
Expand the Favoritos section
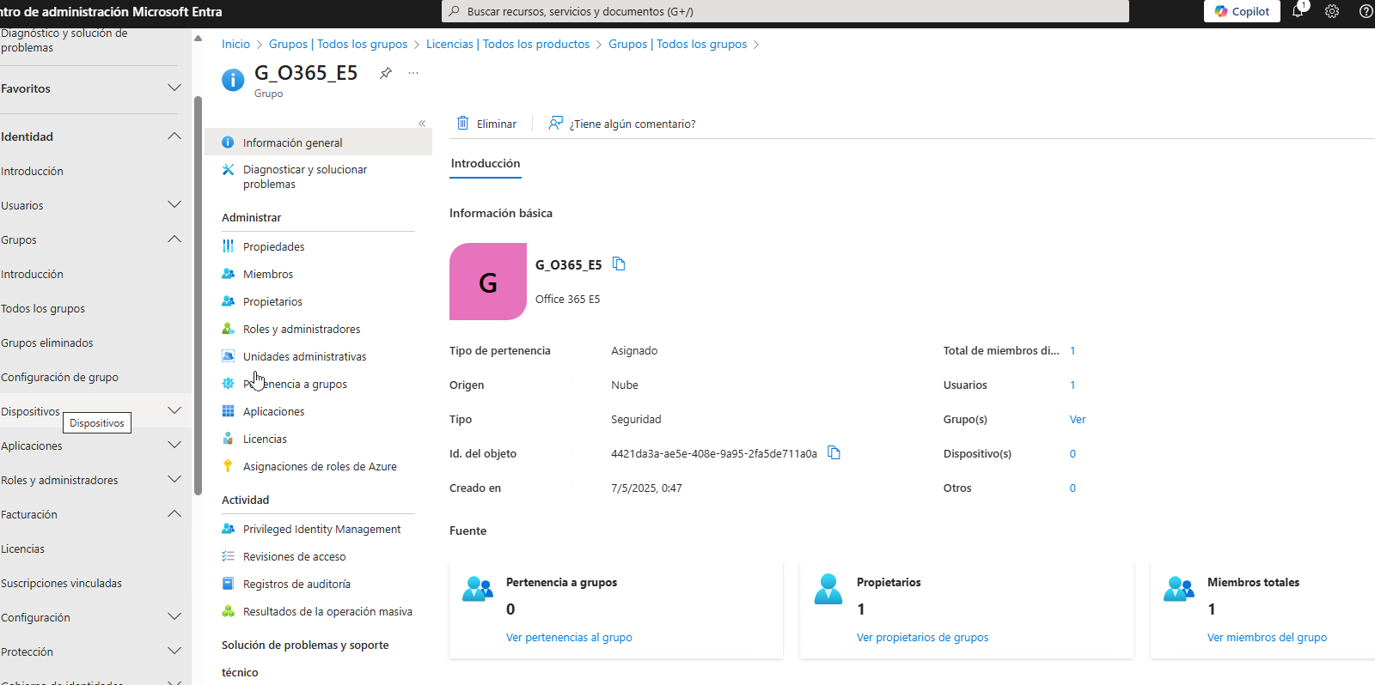(x=174, y=88)
